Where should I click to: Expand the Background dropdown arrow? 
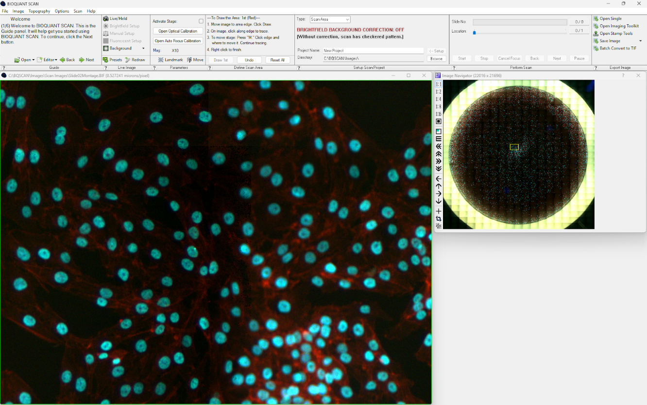tap(143, 49)
